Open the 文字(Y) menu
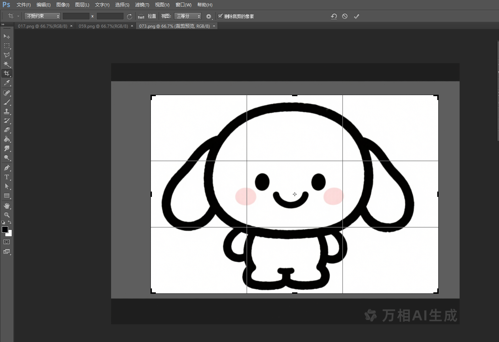499x342 pixels. (x=102, y=5)
